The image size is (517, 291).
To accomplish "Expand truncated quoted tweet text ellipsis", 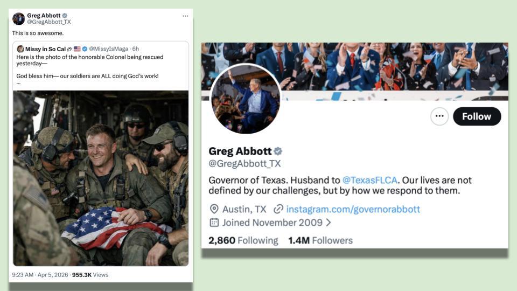I will pos(18,84).
